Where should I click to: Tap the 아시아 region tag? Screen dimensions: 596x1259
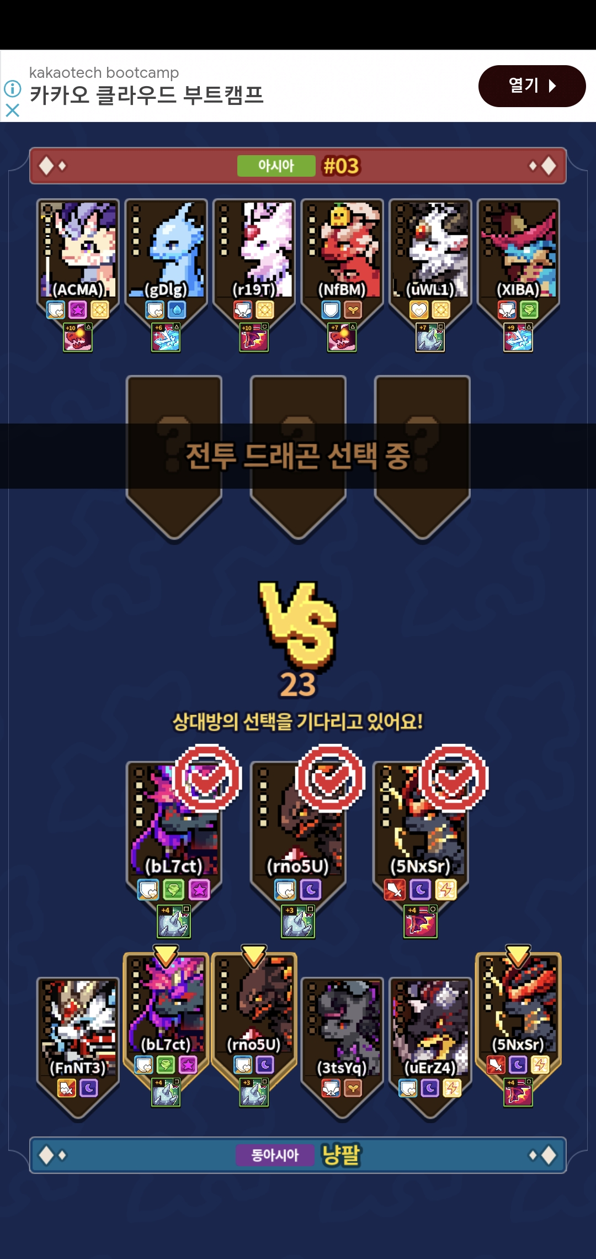(276, 166)
